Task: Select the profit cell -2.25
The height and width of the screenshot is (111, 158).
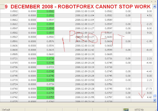Action: pyautogui.click(x=149, y=24)
